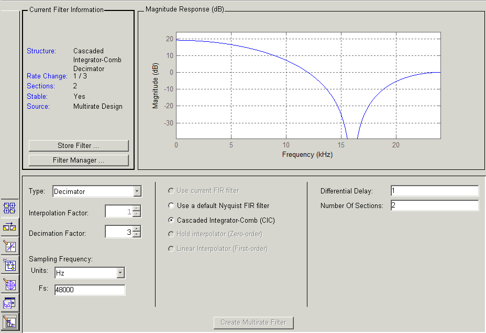Select 'Use a default Nyquist FIR filter'

coord(219,205)
